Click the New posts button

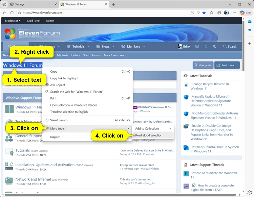[203, 65]
